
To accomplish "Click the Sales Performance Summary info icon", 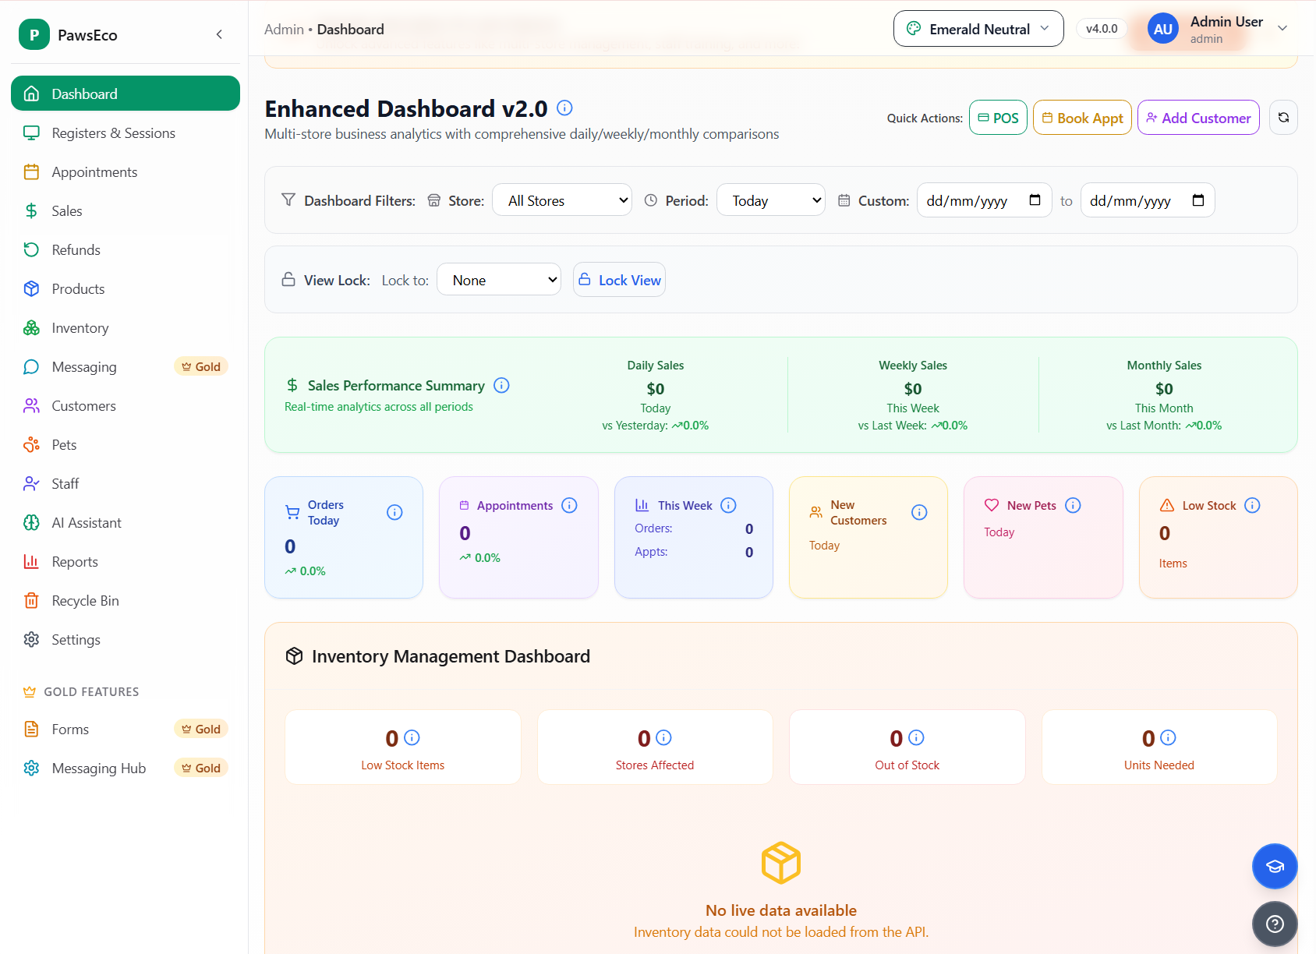I will tap(501, 385).
